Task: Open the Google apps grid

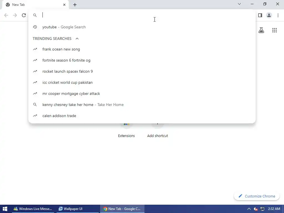Action: point(274,30)
